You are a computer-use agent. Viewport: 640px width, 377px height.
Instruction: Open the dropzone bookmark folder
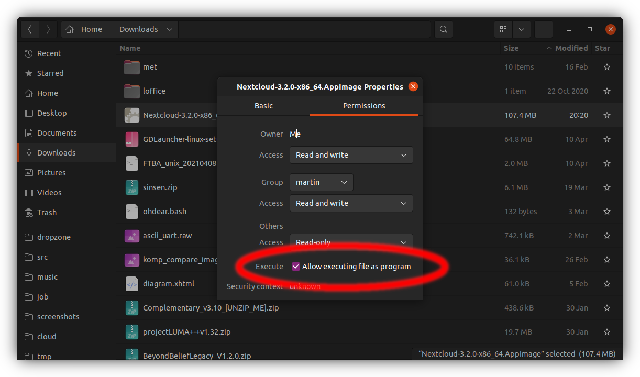(67, 237)
